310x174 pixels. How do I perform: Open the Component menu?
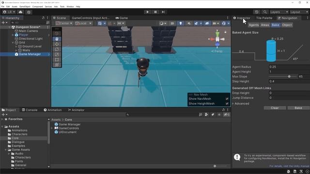pyautogui.click(x=37, y=6)
